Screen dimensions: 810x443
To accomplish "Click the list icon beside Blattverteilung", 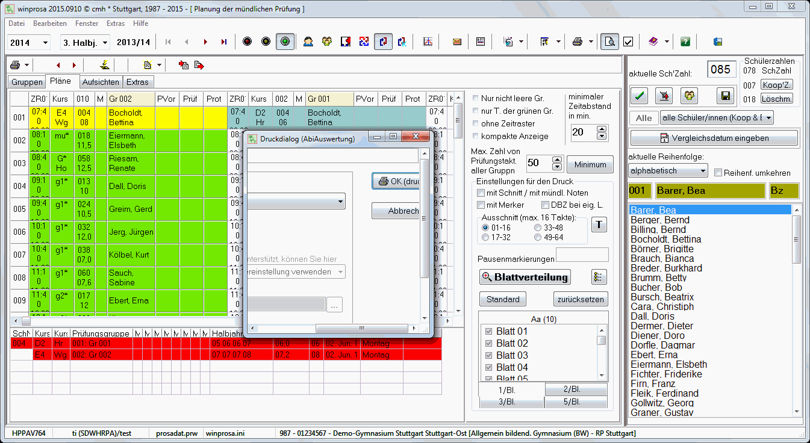I will [599, 277].
